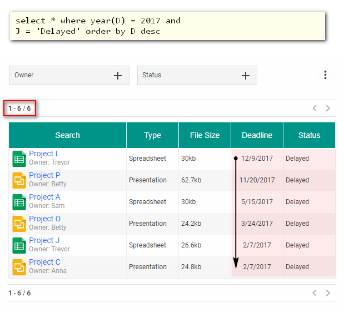Screen dimensions: 344x312
Task: Click the Project O presentation icon
Action: click(19, 224)
